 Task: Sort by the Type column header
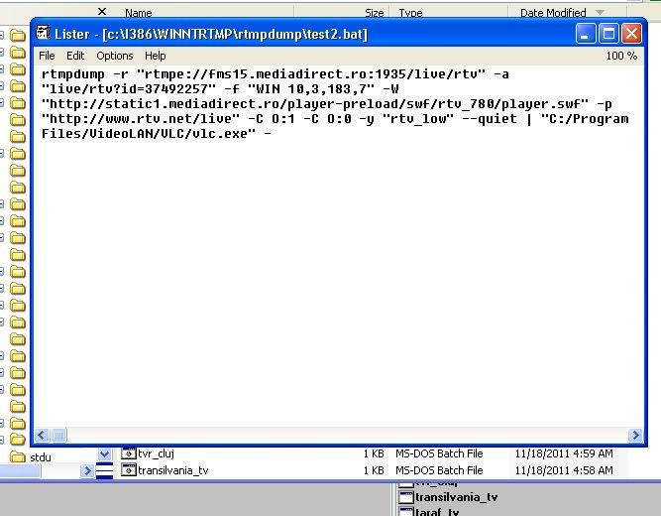(410, 13)
